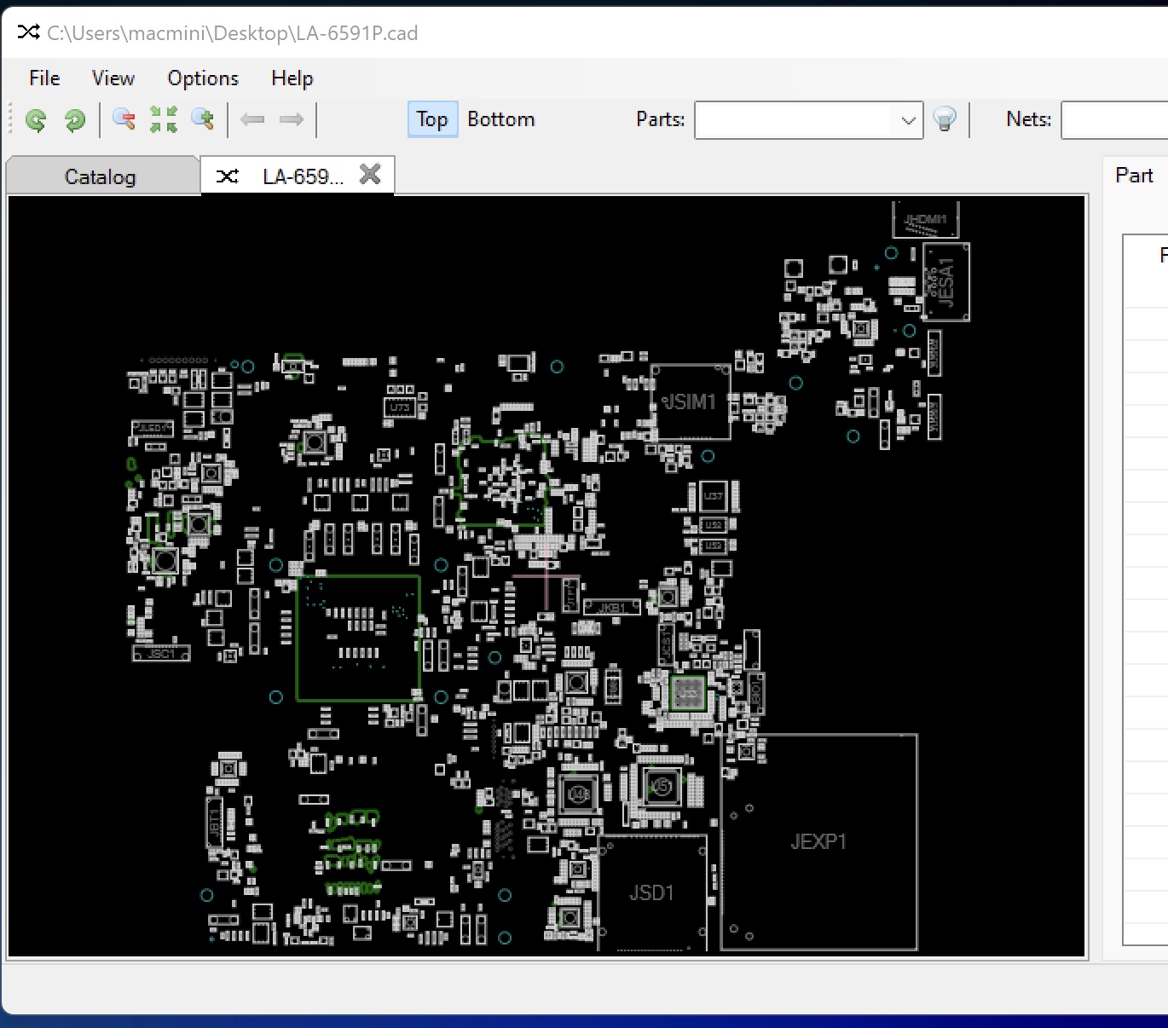This screenshot has width=1168, height=1028.
Task: Click the forward arrow in toolbar
Action: pyautogui.click(x=292, y=119)
